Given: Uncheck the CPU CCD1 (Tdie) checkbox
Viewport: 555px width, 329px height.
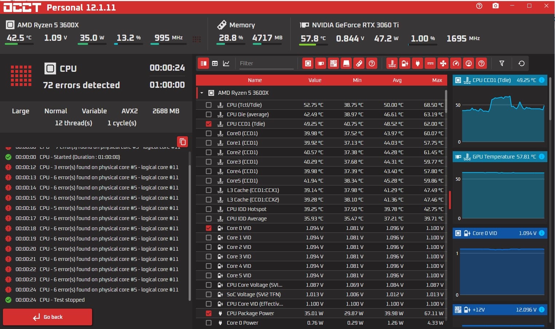Looking at the screenshot, I should (x=209, y=124).
